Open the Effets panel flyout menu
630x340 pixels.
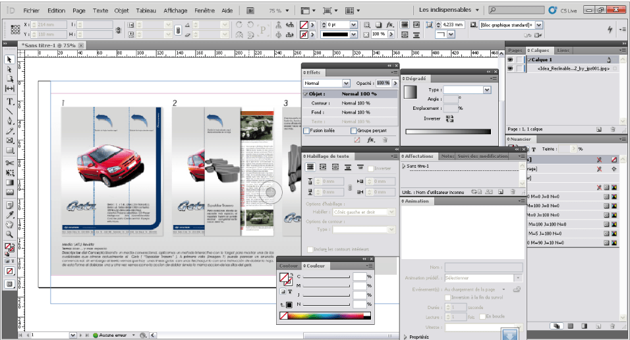(394, 72)
